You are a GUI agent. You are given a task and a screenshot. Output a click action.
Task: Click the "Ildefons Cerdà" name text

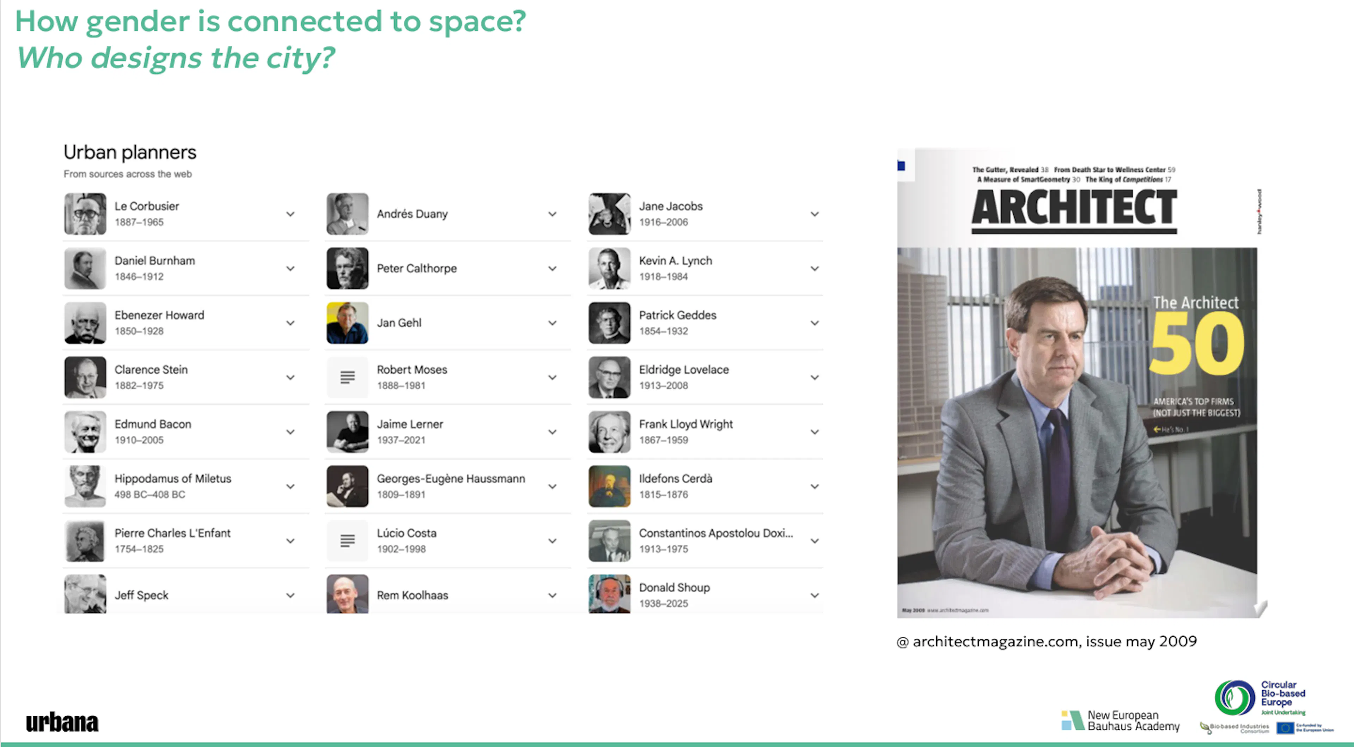(x=676, y=479)
